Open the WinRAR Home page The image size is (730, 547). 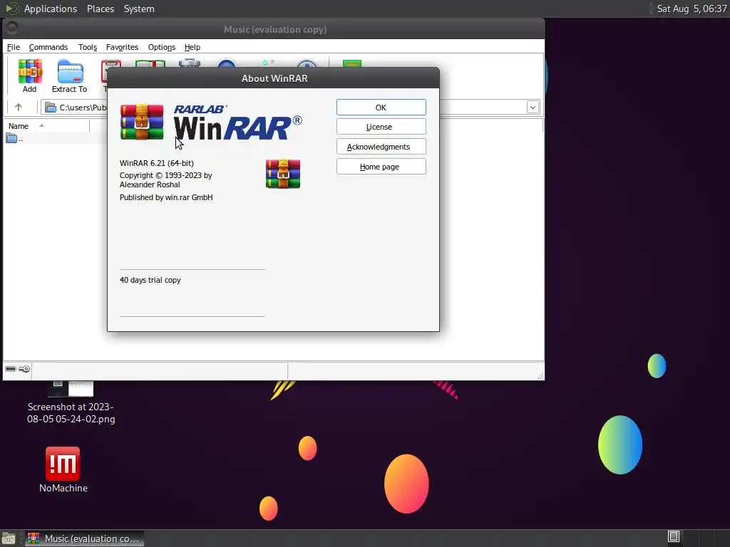pyautogui.click(x=381, y=167)
